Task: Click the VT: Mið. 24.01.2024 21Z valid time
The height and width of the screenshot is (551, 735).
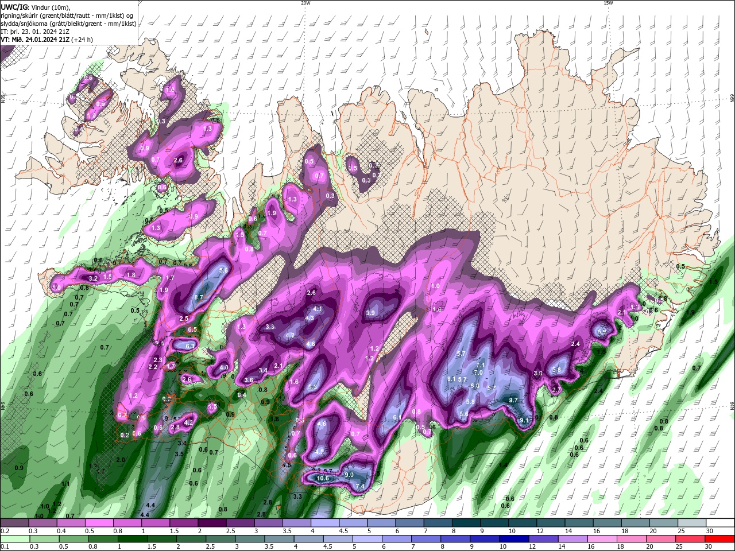Action: (x=36, y=40)
